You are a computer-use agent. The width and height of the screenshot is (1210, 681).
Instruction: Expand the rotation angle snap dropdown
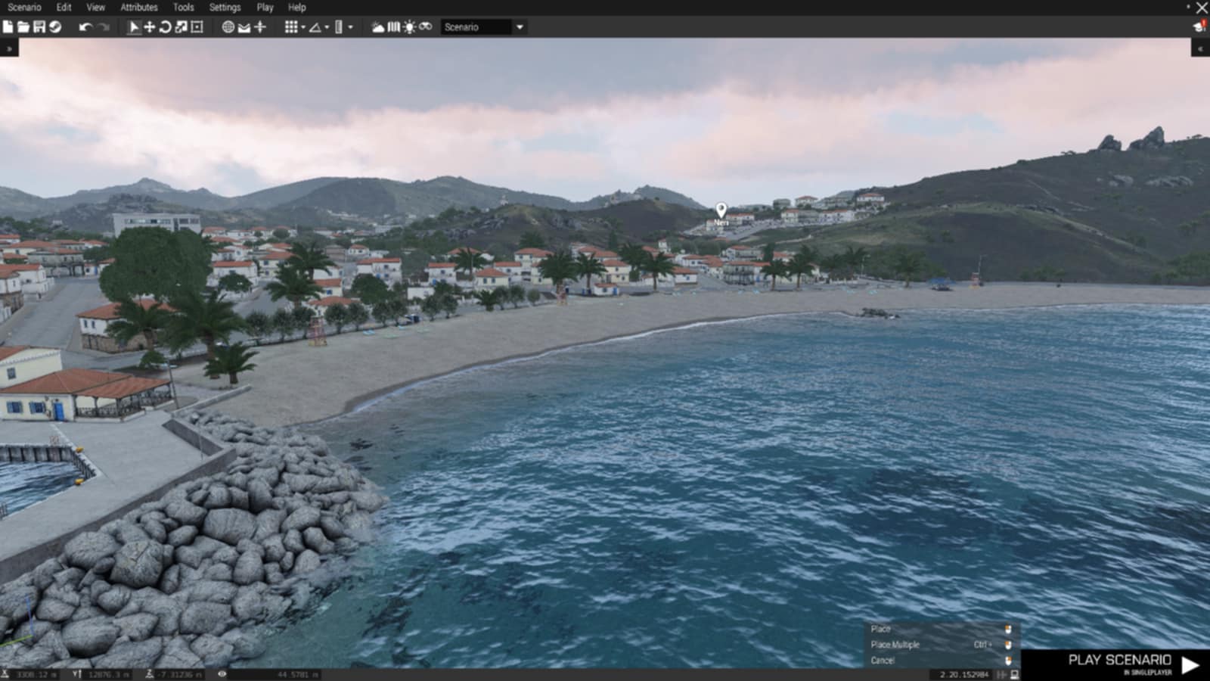click(x=327, y=27)
